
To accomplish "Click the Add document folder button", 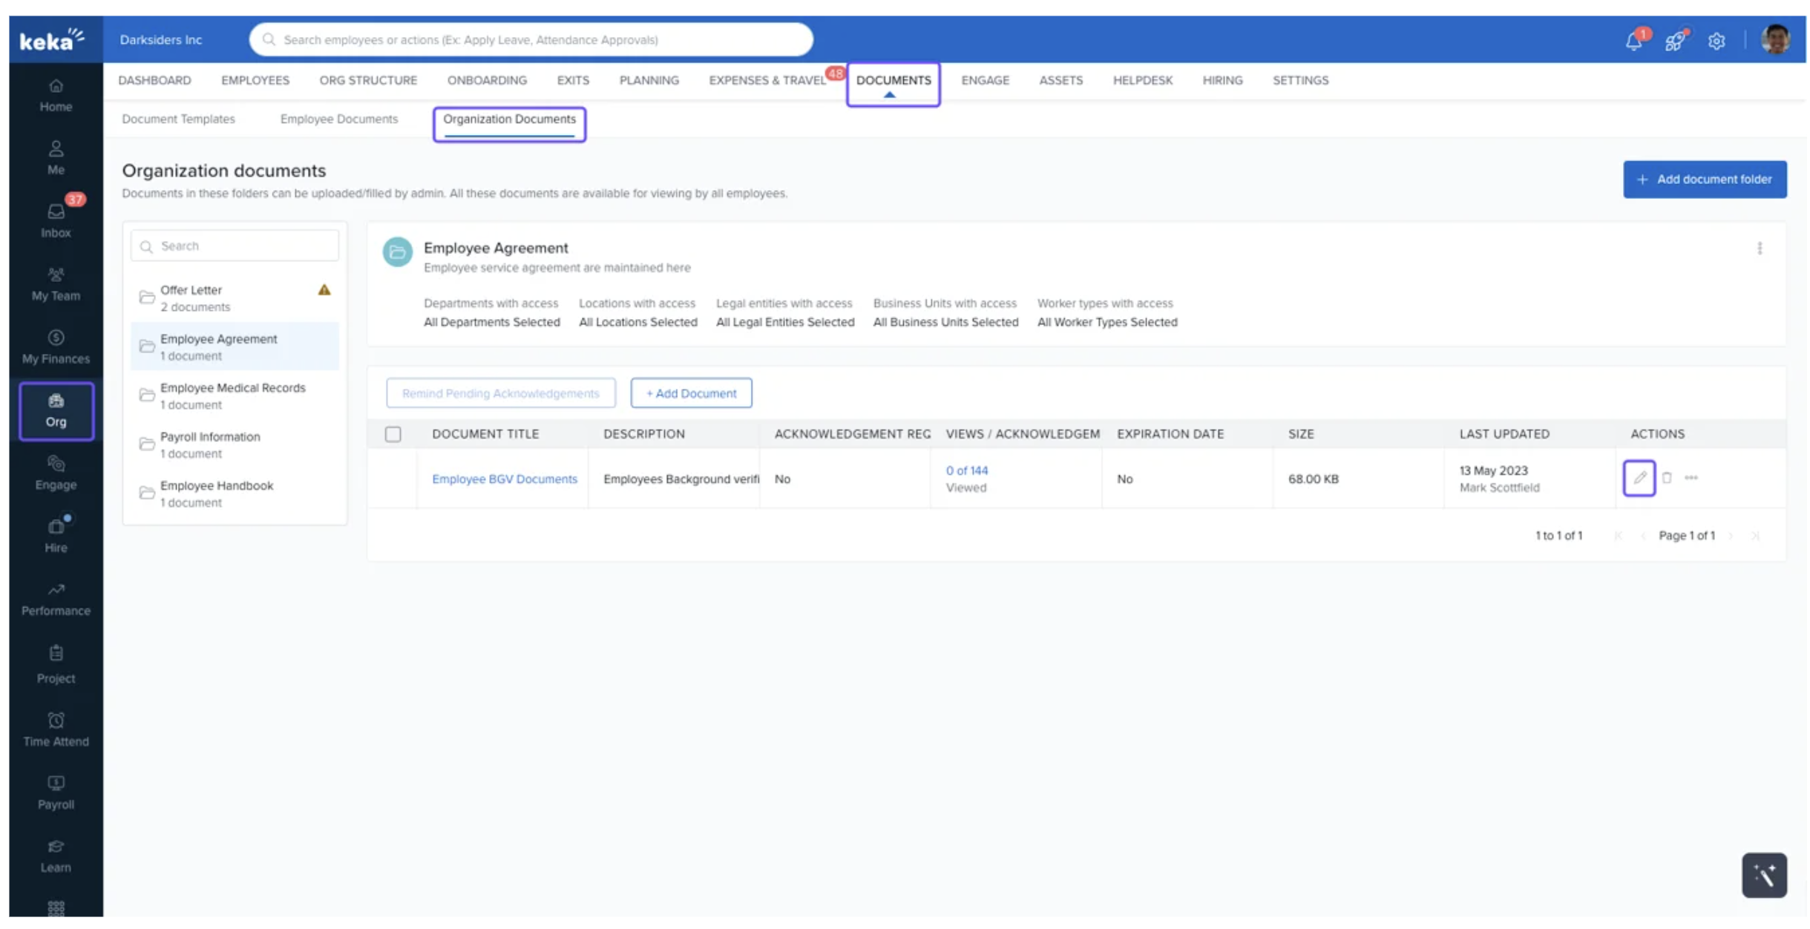I will click(1704, 180).
